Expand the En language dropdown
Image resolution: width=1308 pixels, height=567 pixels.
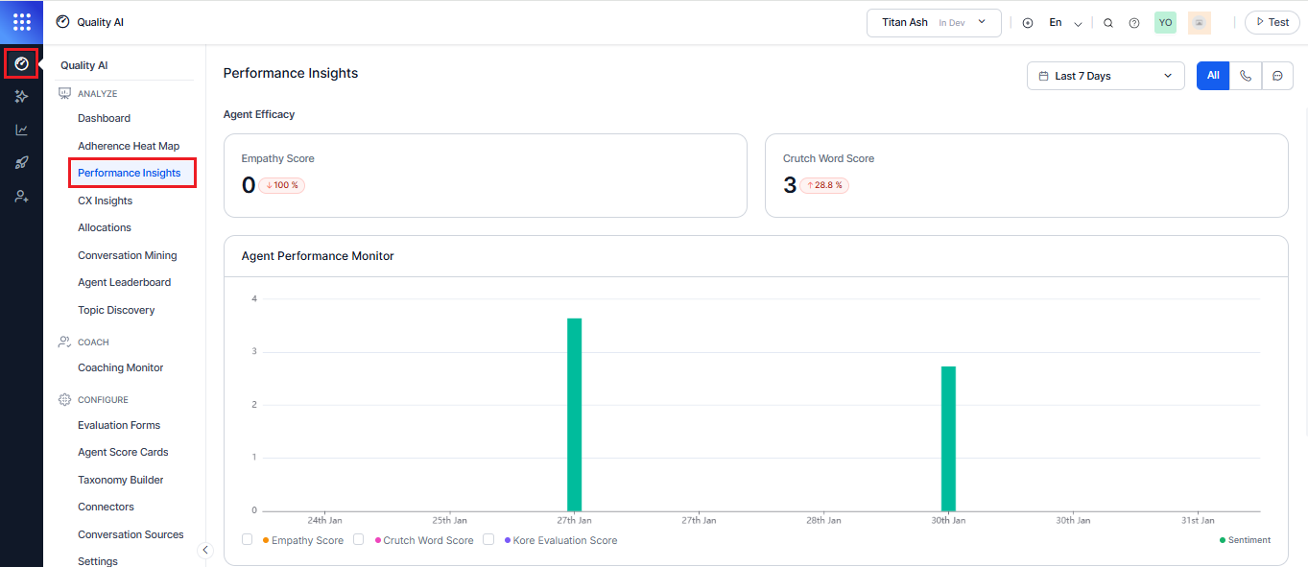(x=1065, y=23)
